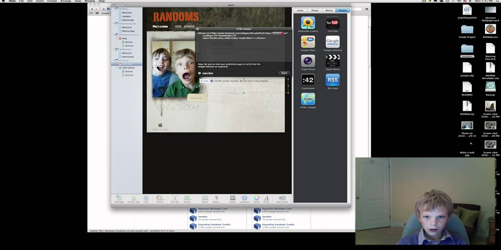501x250 pixels.
Task: Open the Insert menu
Action: [x=40, y=1]
